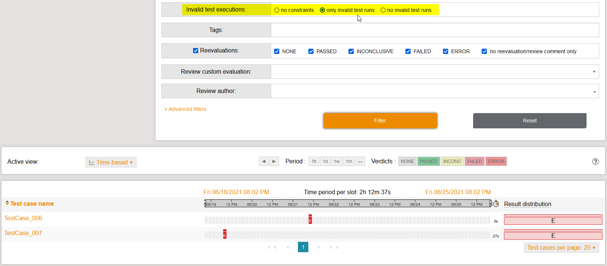Click the previous period arrow button
The height and width of the screenshot is (266, 607).
tap(264, 161)
